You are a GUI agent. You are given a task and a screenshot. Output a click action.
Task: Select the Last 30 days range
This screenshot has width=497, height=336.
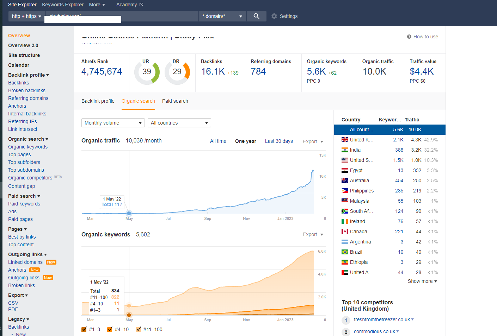click(279, 141)
